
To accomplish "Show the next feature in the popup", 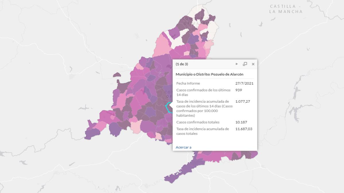I will [x=237, y=64].
